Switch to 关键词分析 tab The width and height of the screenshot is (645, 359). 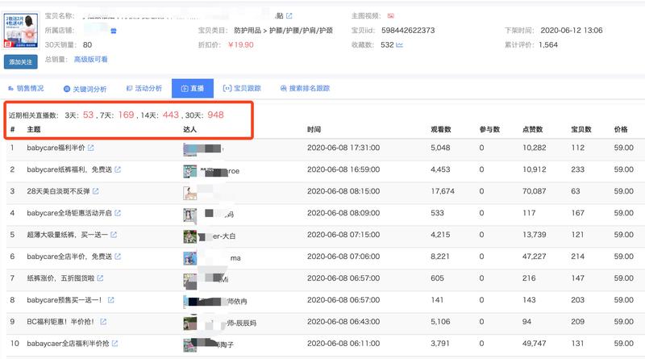pos(85,89)
